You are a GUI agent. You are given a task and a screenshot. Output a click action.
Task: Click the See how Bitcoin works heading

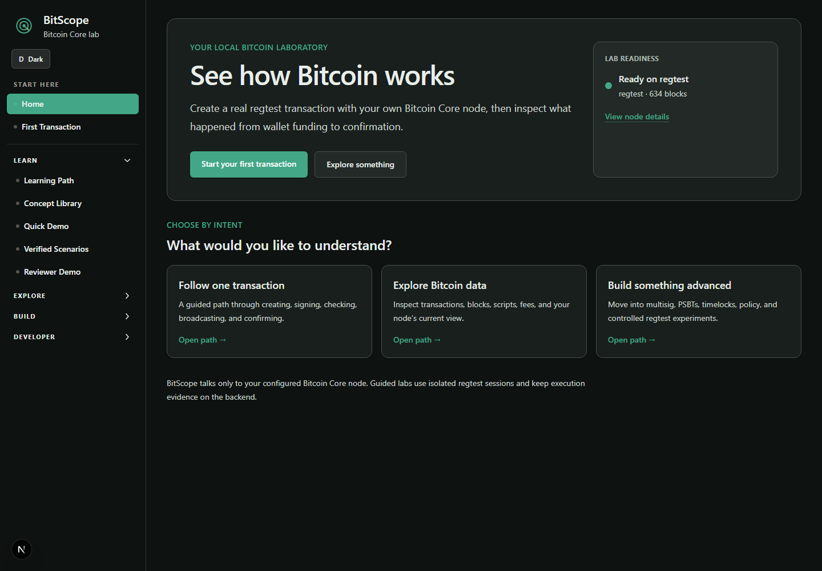pos(323,76)
